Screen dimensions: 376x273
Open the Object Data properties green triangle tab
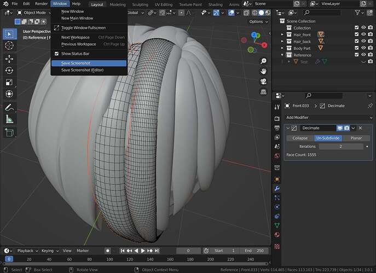pyautogui.click(x=277, y=225)
